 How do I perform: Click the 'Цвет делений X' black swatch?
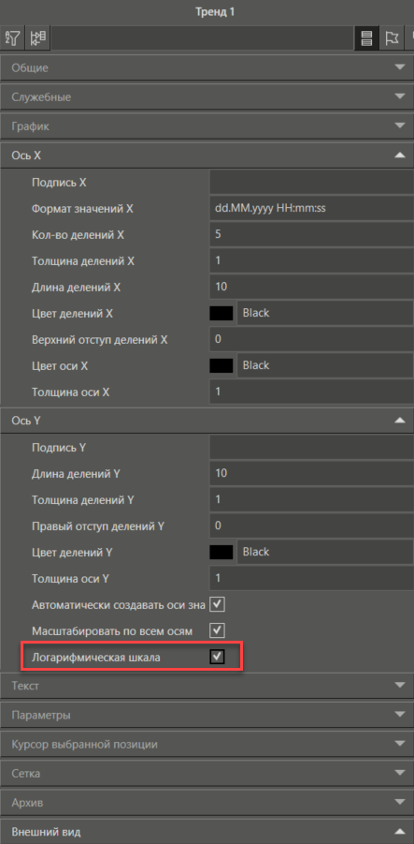(221, 313)
